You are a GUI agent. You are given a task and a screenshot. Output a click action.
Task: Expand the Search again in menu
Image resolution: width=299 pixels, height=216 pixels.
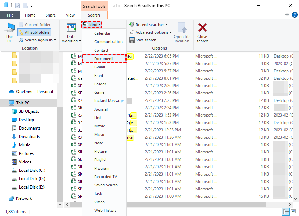pos(40,40)
